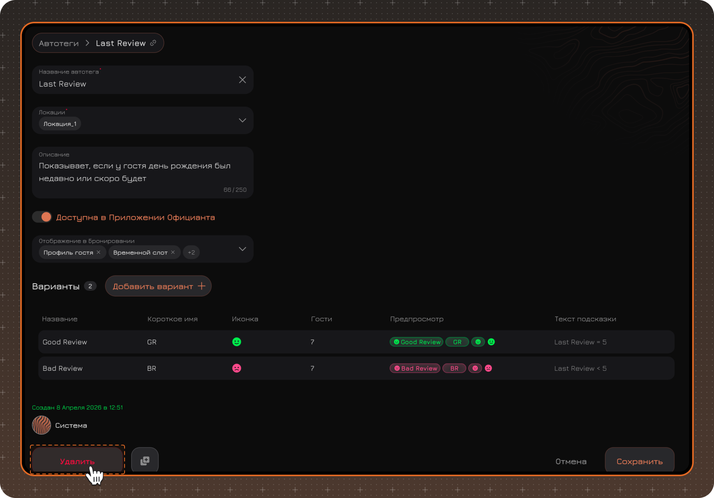Click standalone green smiley in Good Review preview
The image size is (714, 498).
pyautogui.click(x=491, y=342)
